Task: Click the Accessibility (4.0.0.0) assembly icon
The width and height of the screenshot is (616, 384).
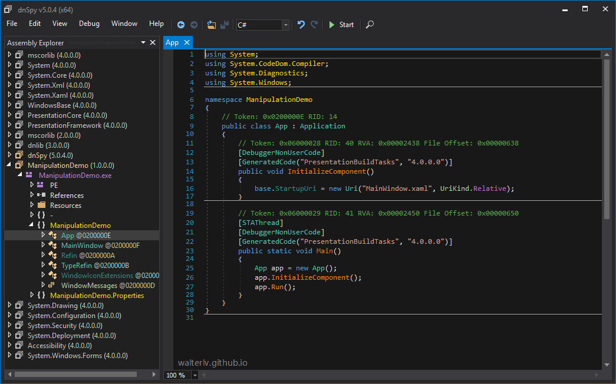Action: (x=19, y=345)
